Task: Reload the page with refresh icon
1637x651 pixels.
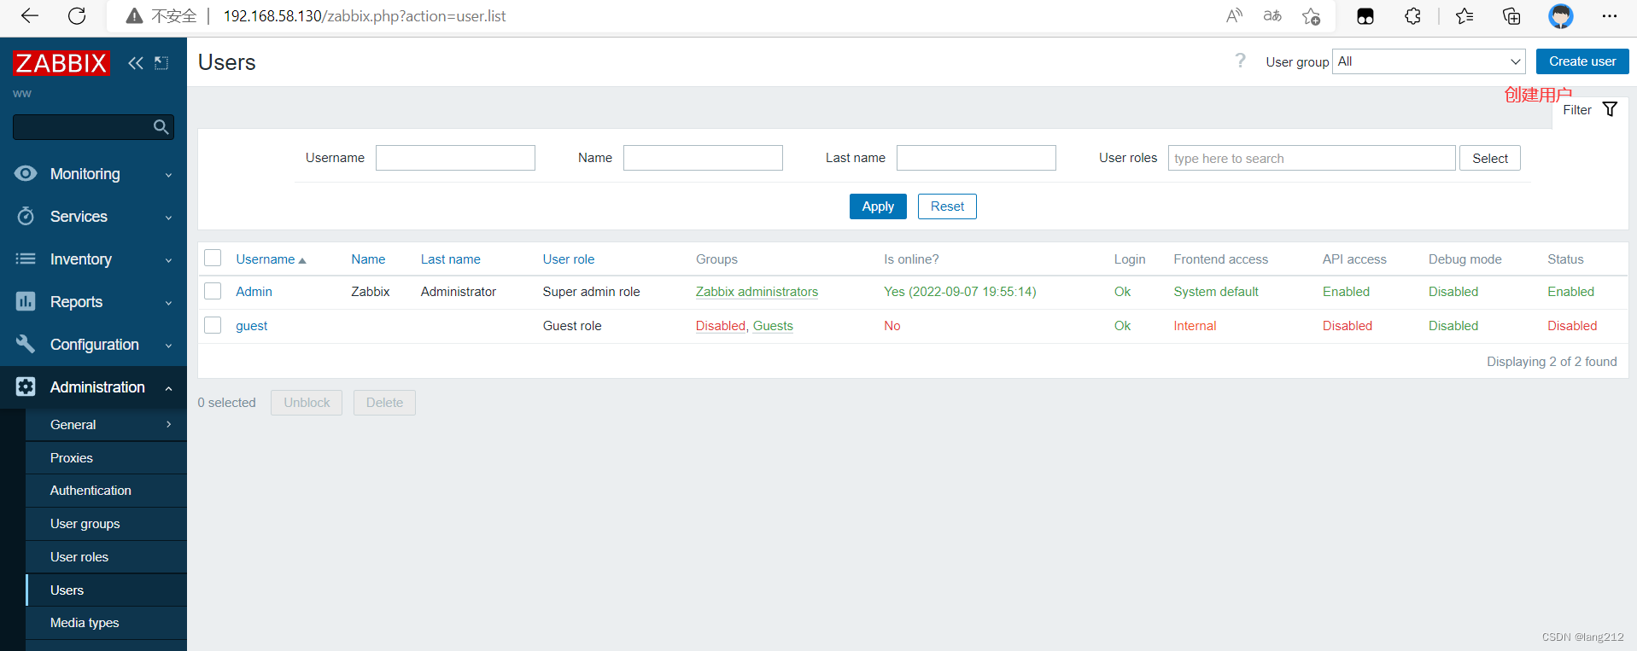Action: point(77,16)
